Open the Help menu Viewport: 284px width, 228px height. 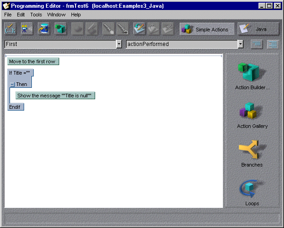click(x=76, y=15)
